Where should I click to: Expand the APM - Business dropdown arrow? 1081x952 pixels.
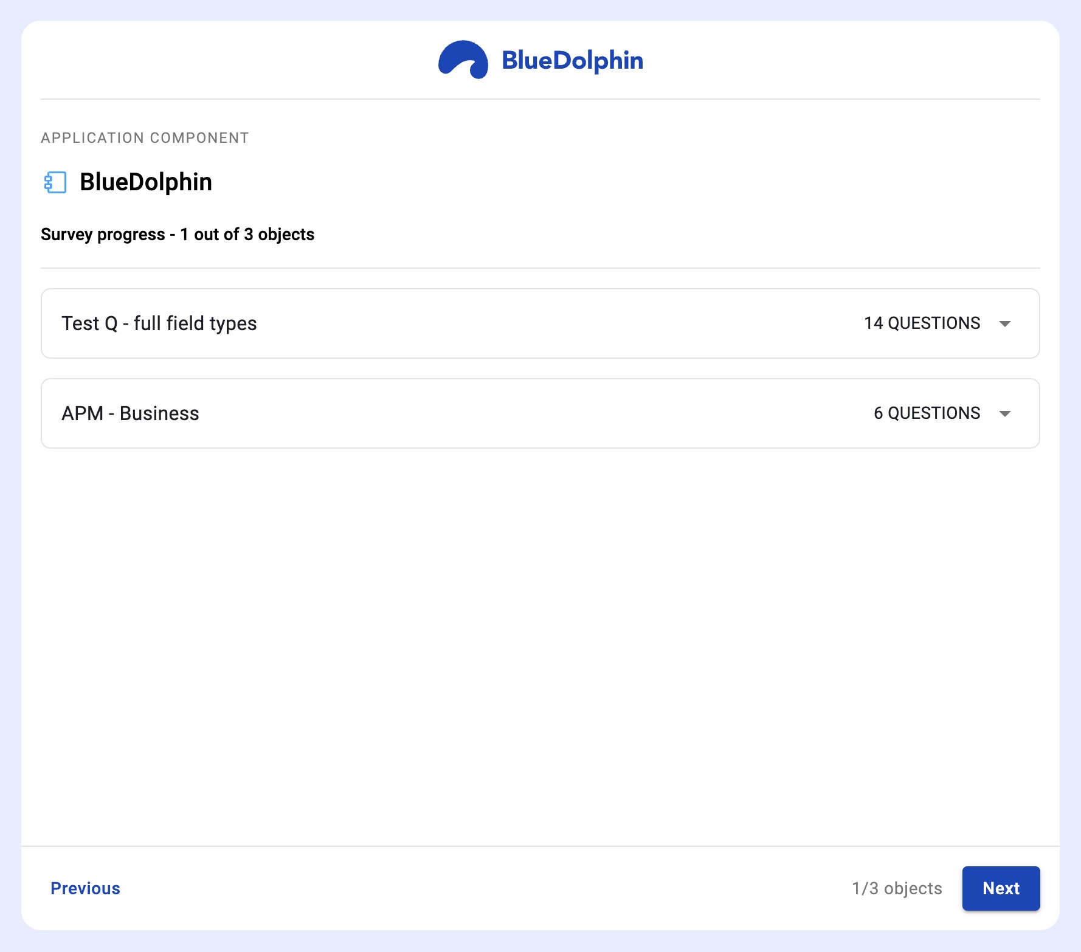click(1005, 413)
